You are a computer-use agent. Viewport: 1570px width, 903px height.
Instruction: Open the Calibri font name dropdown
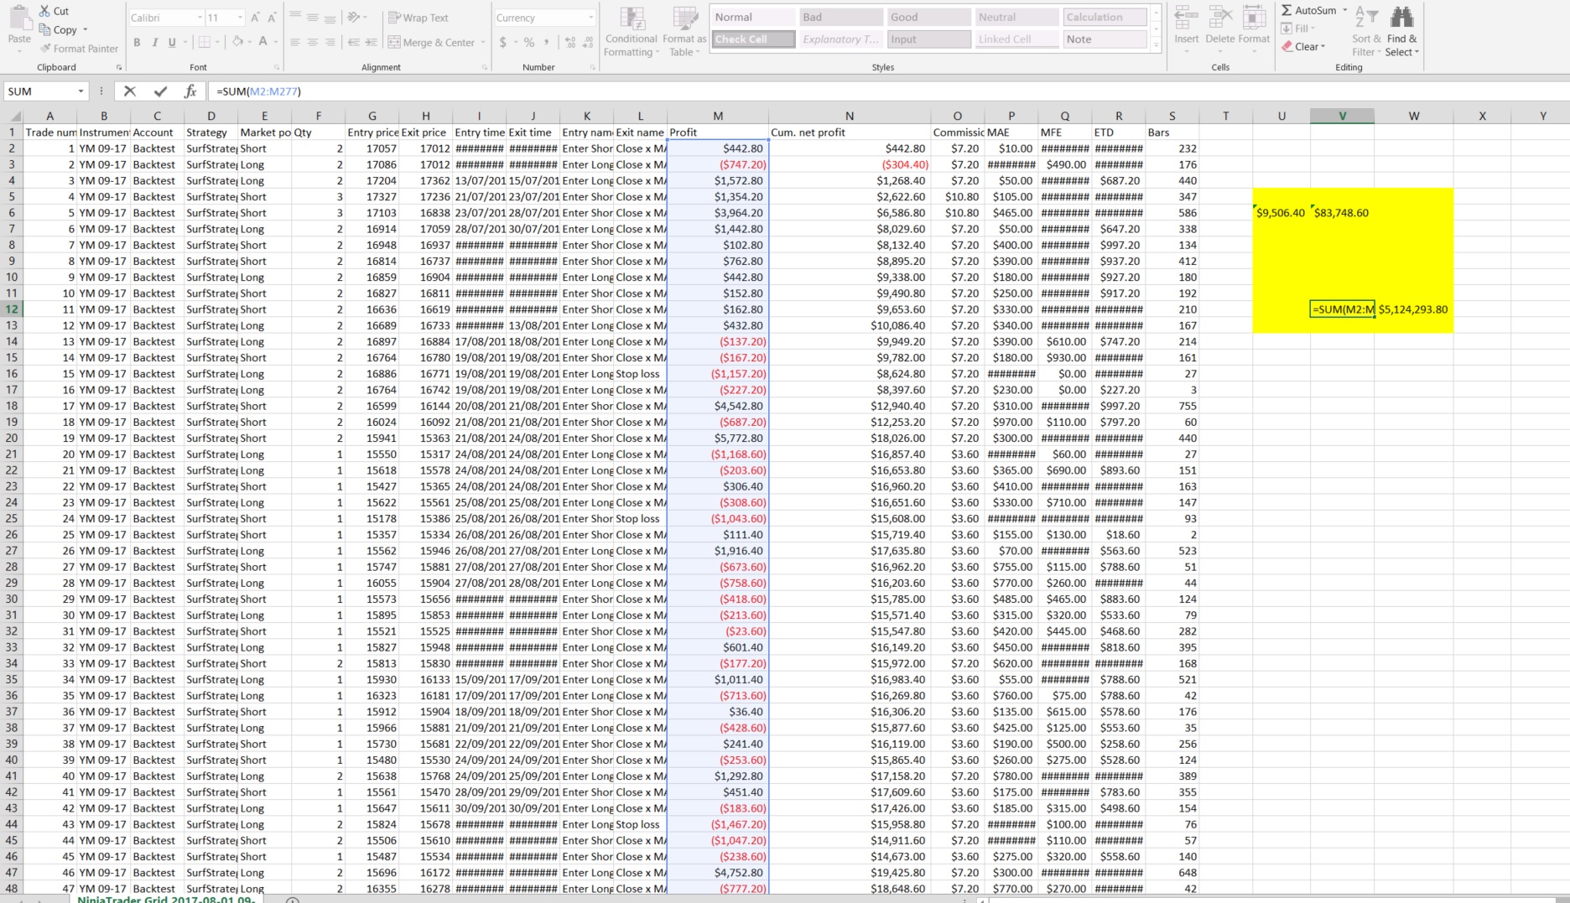coord(200,18)
